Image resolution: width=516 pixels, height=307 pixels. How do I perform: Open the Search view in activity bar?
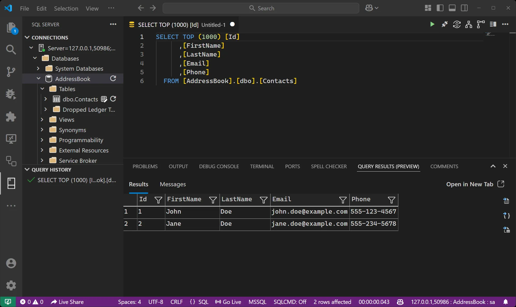(x=11, y=50)
